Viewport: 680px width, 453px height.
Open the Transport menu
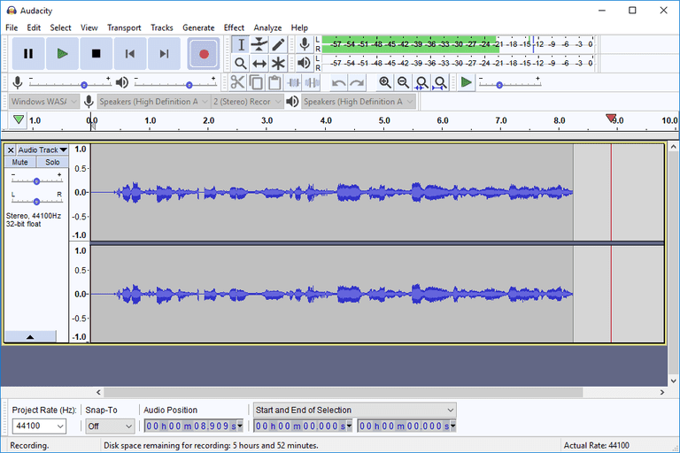(124, 27)
